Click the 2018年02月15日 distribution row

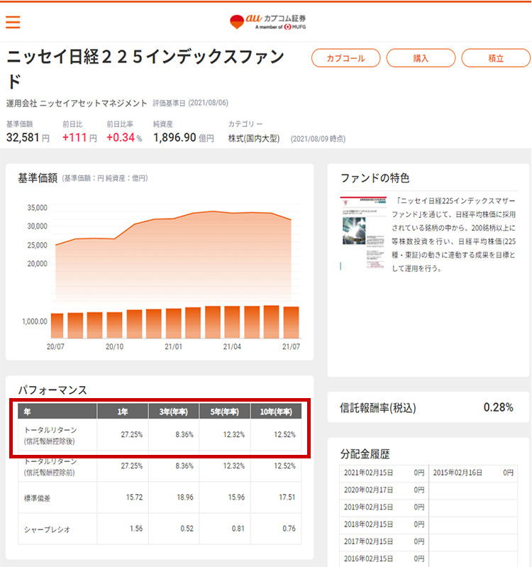click(x=384, y=524)
